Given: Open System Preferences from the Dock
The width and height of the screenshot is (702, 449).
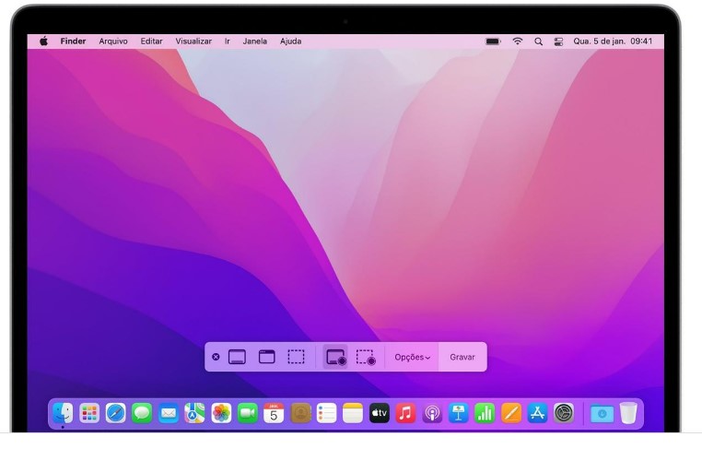Looking at the screenshot, I should (564, 413).
